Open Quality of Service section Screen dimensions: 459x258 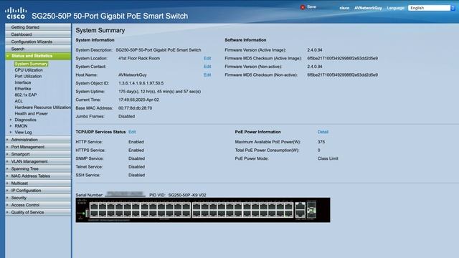coord(38,212)
